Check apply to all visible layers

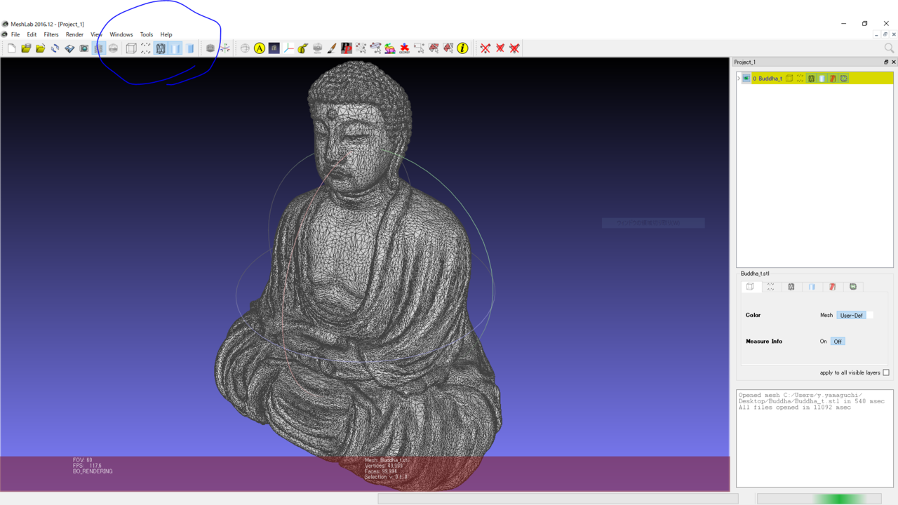[x=886, y=372]
